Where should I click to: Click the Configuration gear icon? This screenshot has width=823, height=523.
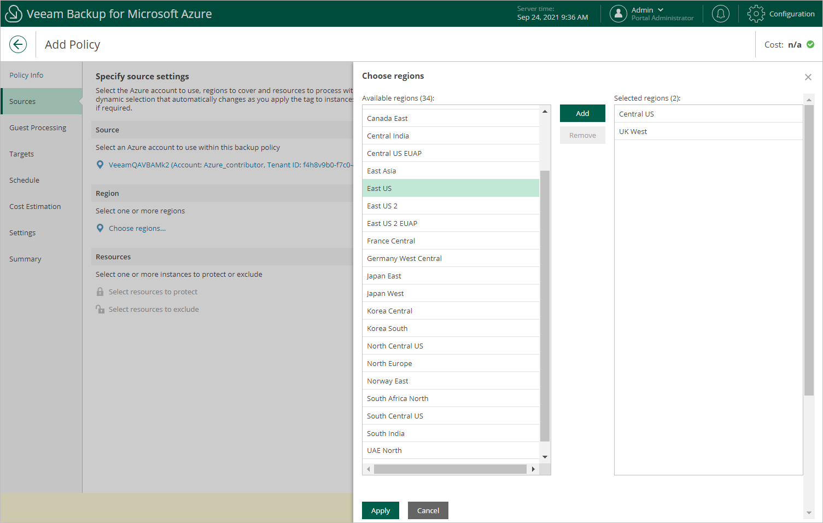(x=756, y=14)
